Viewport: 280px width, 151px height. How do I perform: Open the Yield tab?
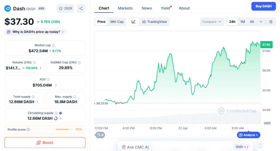click(x=165, y=8)
